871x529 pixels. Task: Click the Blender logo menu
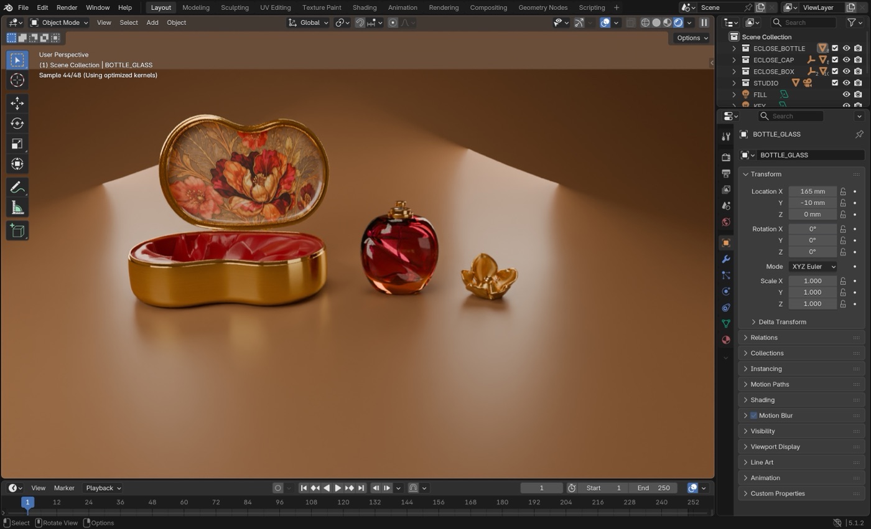tap(7, 7)
